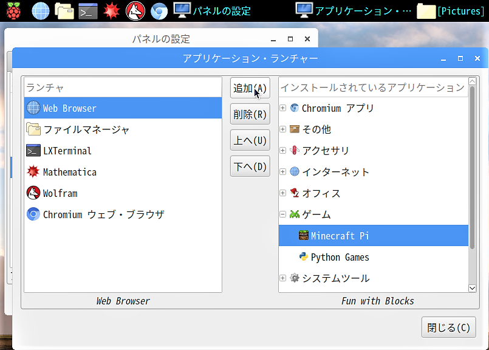Click the システムツール gear icon
This screenshot has width=489, height=350.
[295, 278]
